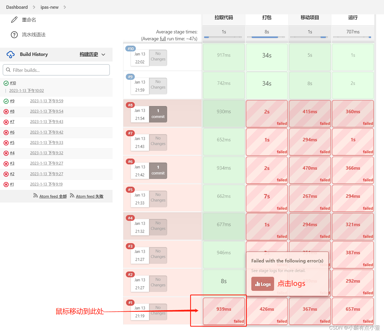Expand the chevron after ipas-new breadcrumb
The image size is (384, 333).
(65, 7)
